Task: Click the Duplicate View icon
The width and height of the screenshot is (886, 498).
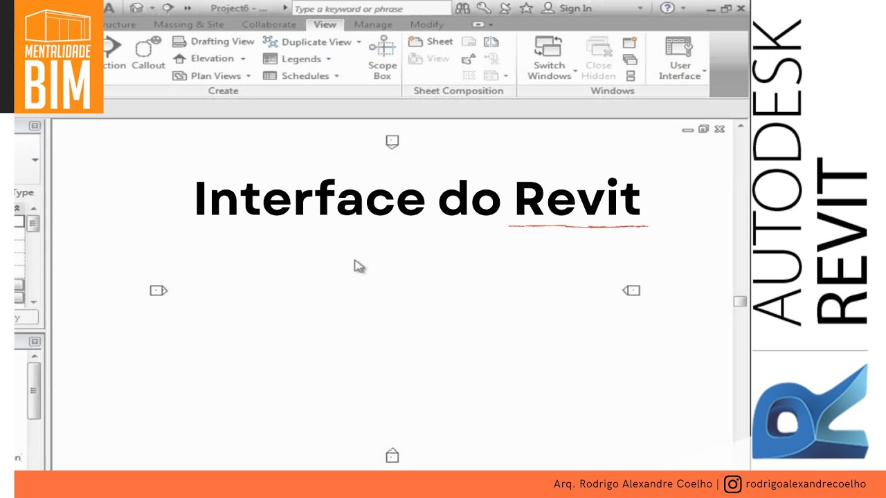Action: [x=270, y=41]
